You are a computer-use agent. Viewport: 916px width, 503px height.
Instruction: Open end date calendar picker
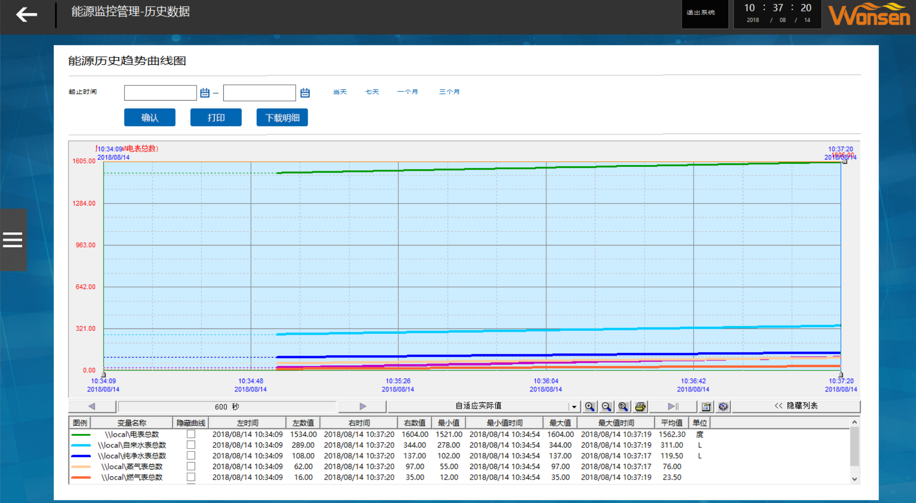point(305,92)
